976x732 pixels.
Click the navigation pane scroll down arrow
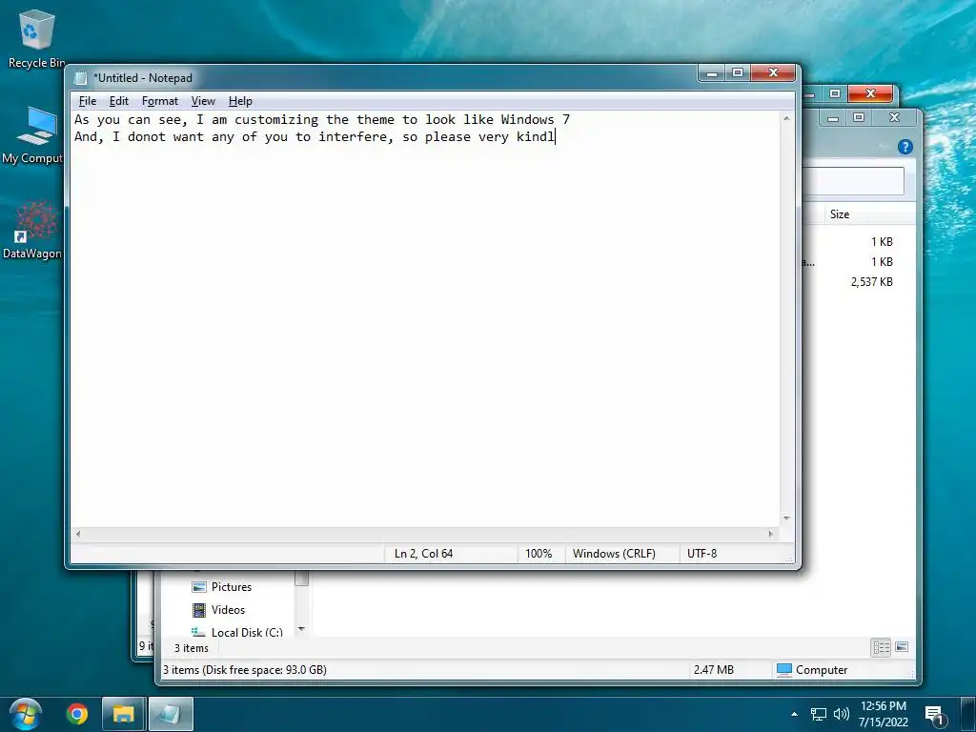(302, 629)
